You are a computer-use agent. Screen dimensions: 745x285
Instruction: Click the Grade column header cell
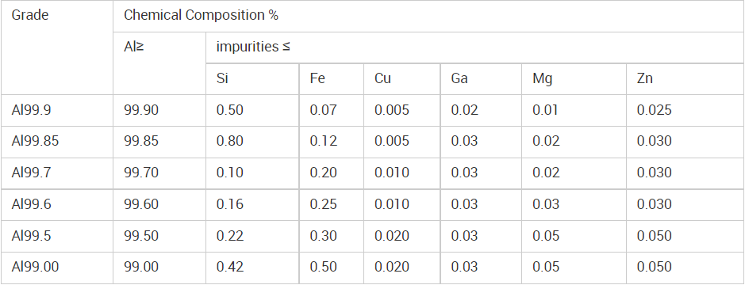click(x=57, y=47)
